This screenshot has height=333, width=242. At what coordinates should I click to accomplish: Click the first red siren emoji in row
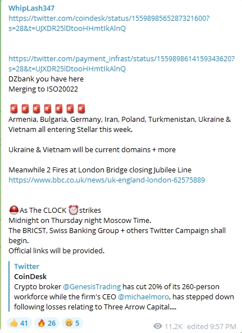click(14, 109)
